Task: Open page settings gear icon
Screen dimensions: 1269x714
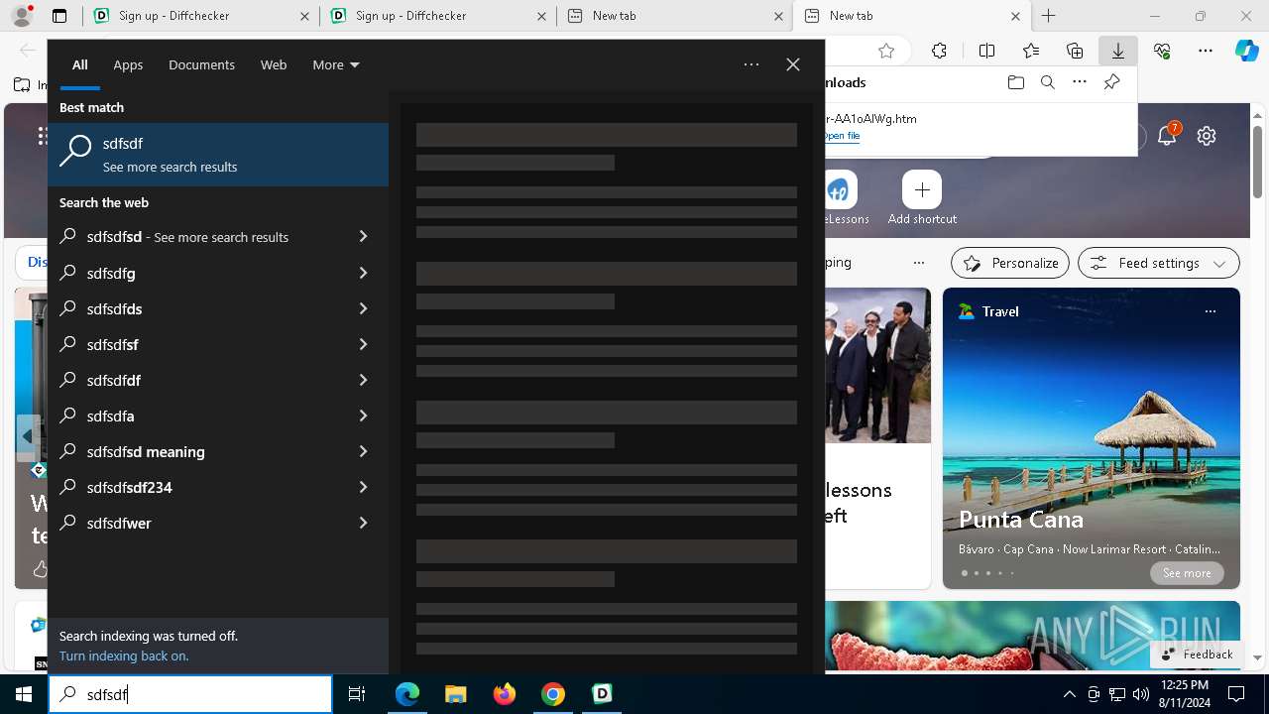Action: click(1207, 136)
